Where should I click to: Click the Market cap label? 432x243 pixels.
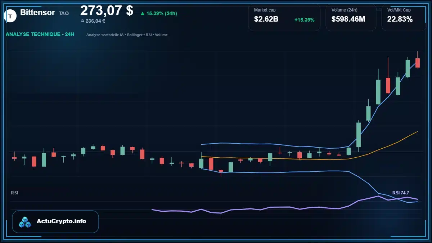pos(265,10)
